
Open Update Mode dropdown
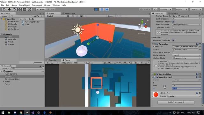tap(186, 55)
